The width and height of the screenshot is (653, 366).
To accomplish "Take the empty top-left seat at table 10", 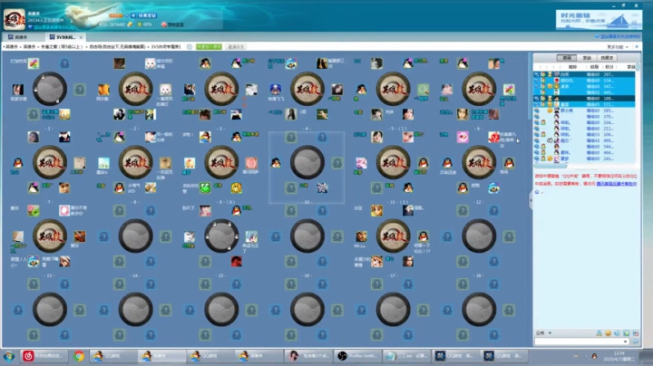I will tap(291, 137).
